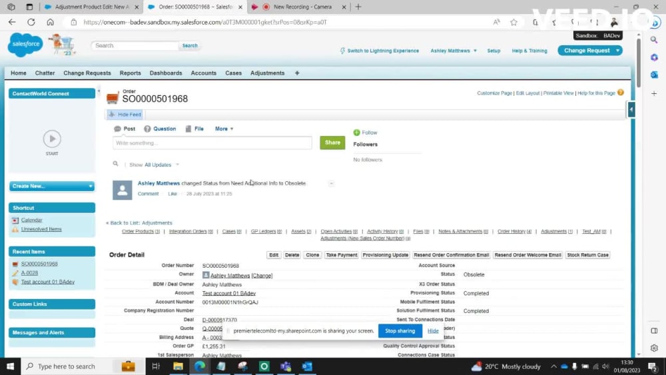Open Microsoft Teams from taskbar
The height and width of the screenshot is (375, 666).
286,366
